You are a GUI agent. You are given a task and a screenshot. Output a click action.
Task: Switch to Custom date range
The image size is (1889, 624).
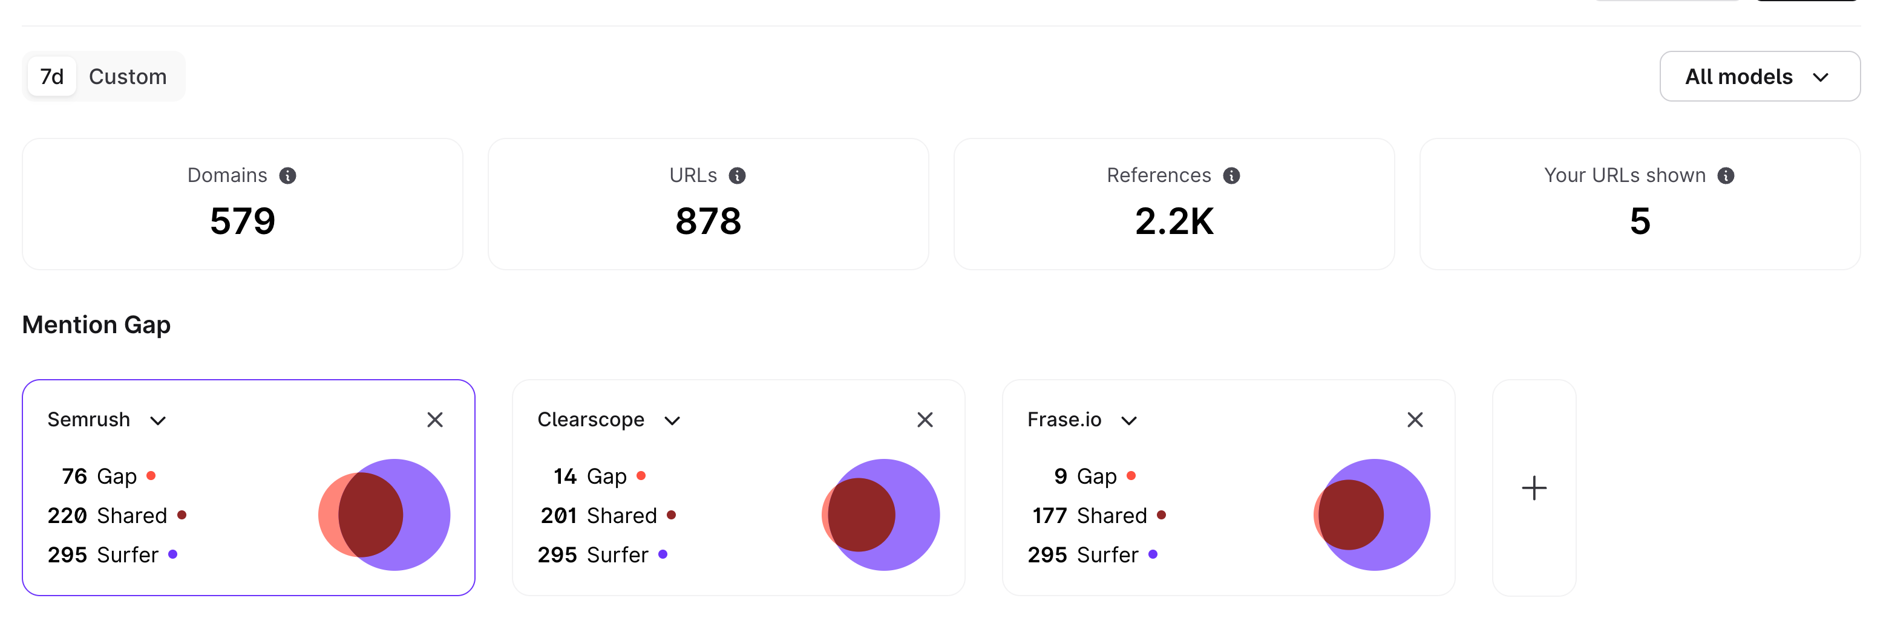point(128,76)
